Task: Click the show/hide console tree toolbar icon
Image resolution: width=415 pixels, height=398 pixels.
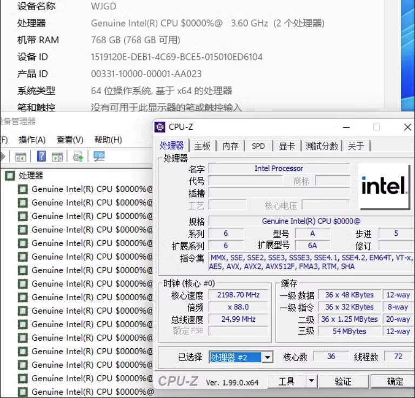Action: click(x=21, y=156)
